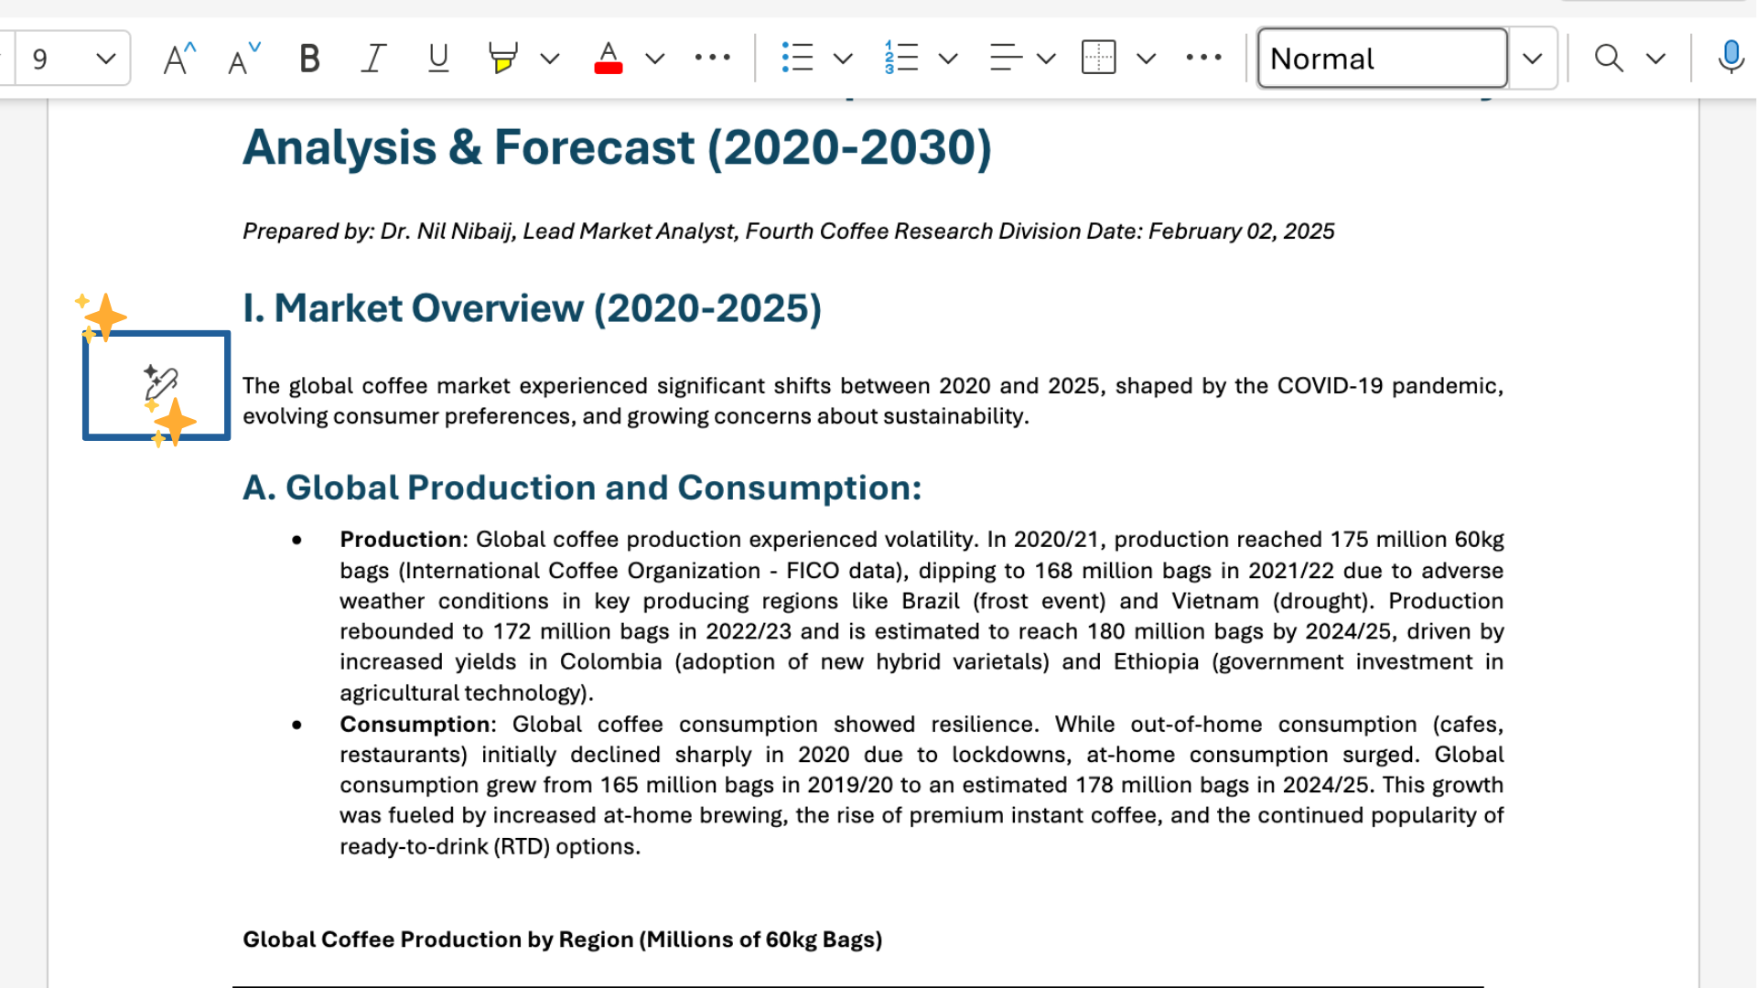Open highlight color dropdown arrow
This screenshot has width=1757, height=988.
click(x=550, y=59)
